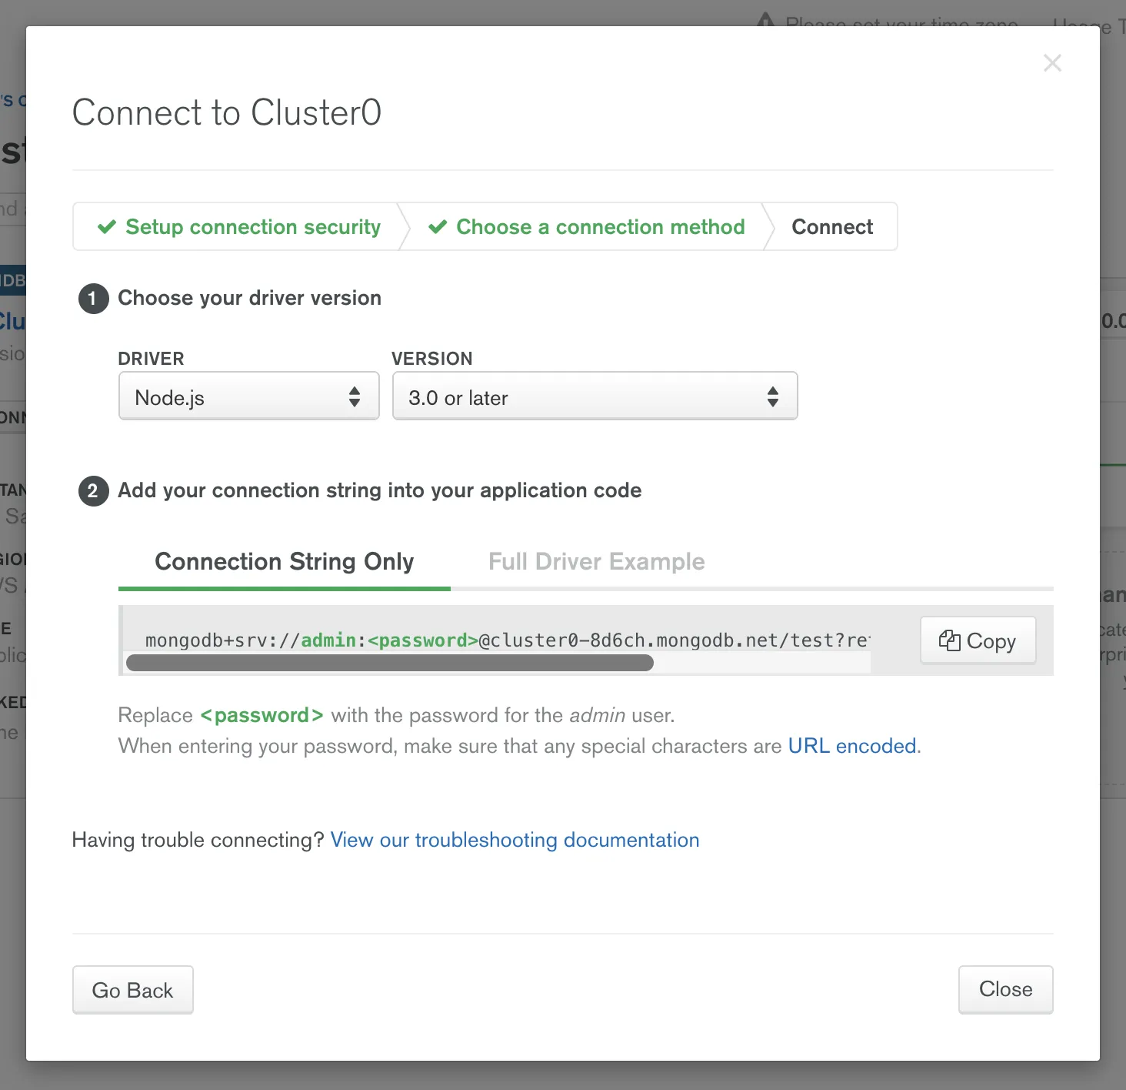Image resolution: width=1126 pixels, height=1090 pixels.
Task: Switch to the Full Driver Example tab
Action: (595, 561)
